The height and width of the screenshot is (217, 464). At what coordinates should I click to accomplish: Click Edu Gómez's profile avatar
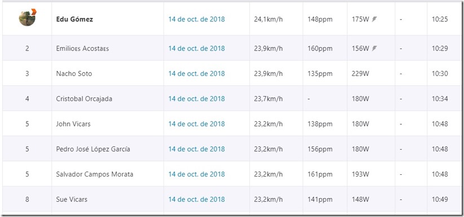click(27, 17)
